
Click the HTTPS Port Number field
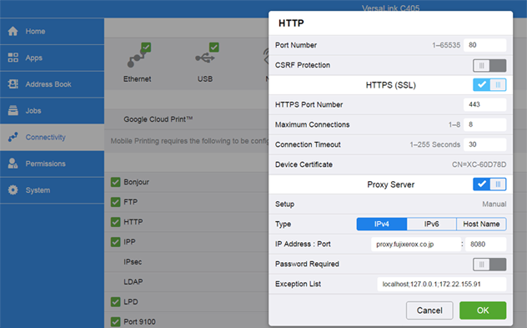pyautogui.click(x=484, y=104)
